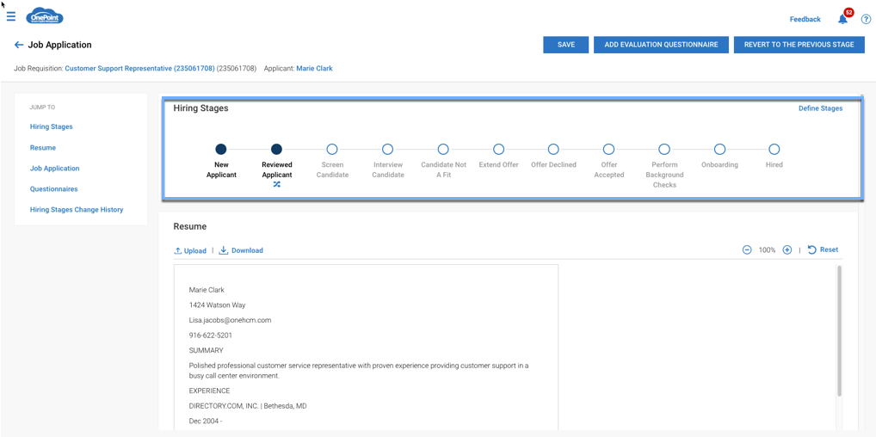
Task: Click the Dec 2004 - date line
Action: click(x=206, y=421)
